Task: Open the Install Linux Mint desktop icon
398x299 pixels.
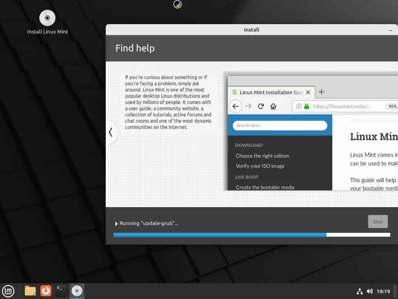Action: coord(47,22)
